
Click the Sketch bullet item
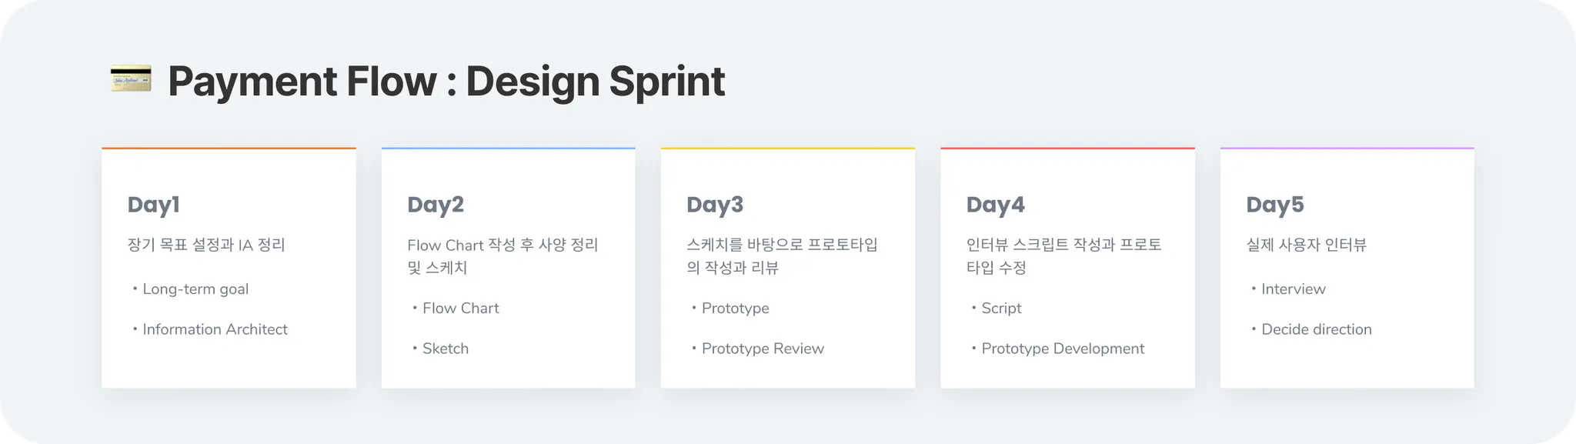(x=445, y=349)
